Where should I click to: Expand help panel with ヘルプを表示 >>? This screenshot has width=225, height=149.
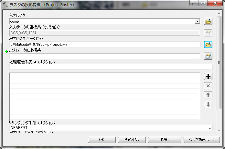(199, 140)
